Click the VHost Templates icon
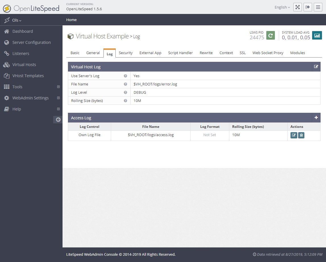Image resolution: width=326 pixels, height=262 pixels. 7,76
